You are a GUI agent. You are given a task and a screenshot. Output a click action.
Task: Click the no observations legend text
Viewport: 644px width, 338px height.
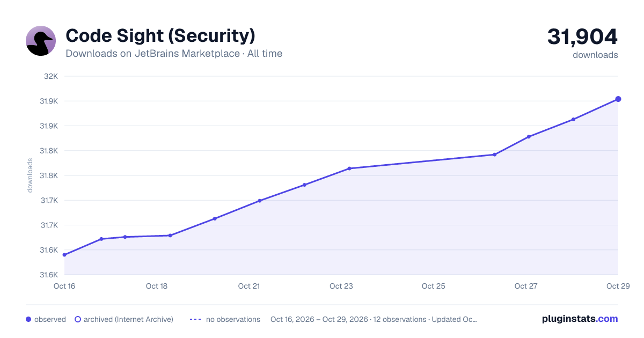233,319
